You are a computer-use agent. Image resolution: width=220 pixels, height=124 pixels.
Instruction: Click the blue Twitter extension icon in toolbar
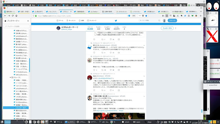click(185, 16)
